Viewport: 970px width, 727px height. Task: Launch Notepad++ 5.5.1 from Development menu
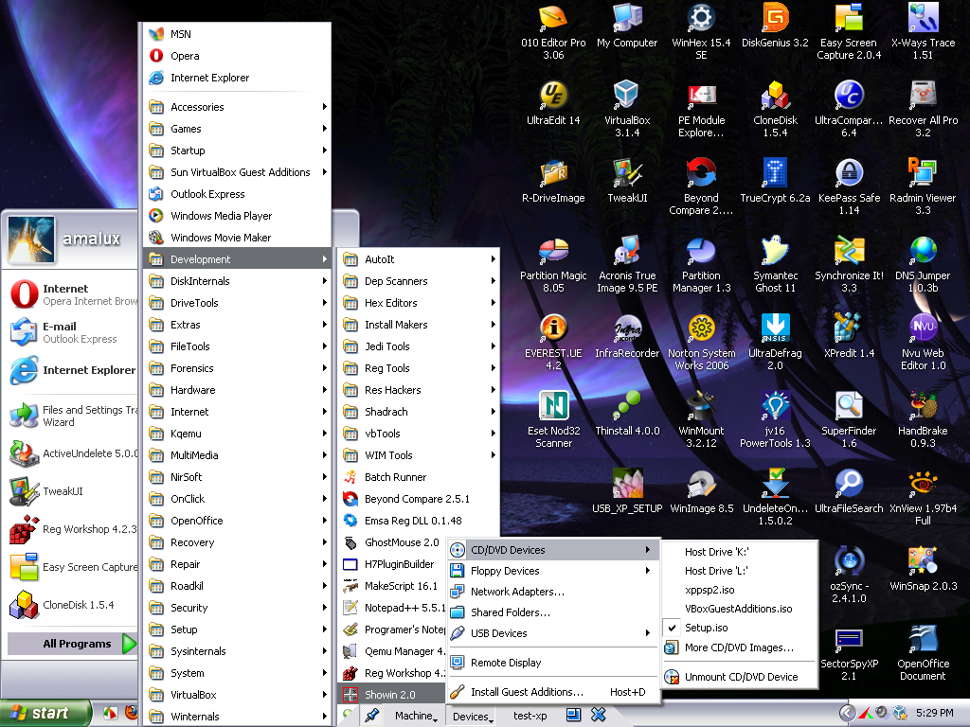click(x=392, y=608)
